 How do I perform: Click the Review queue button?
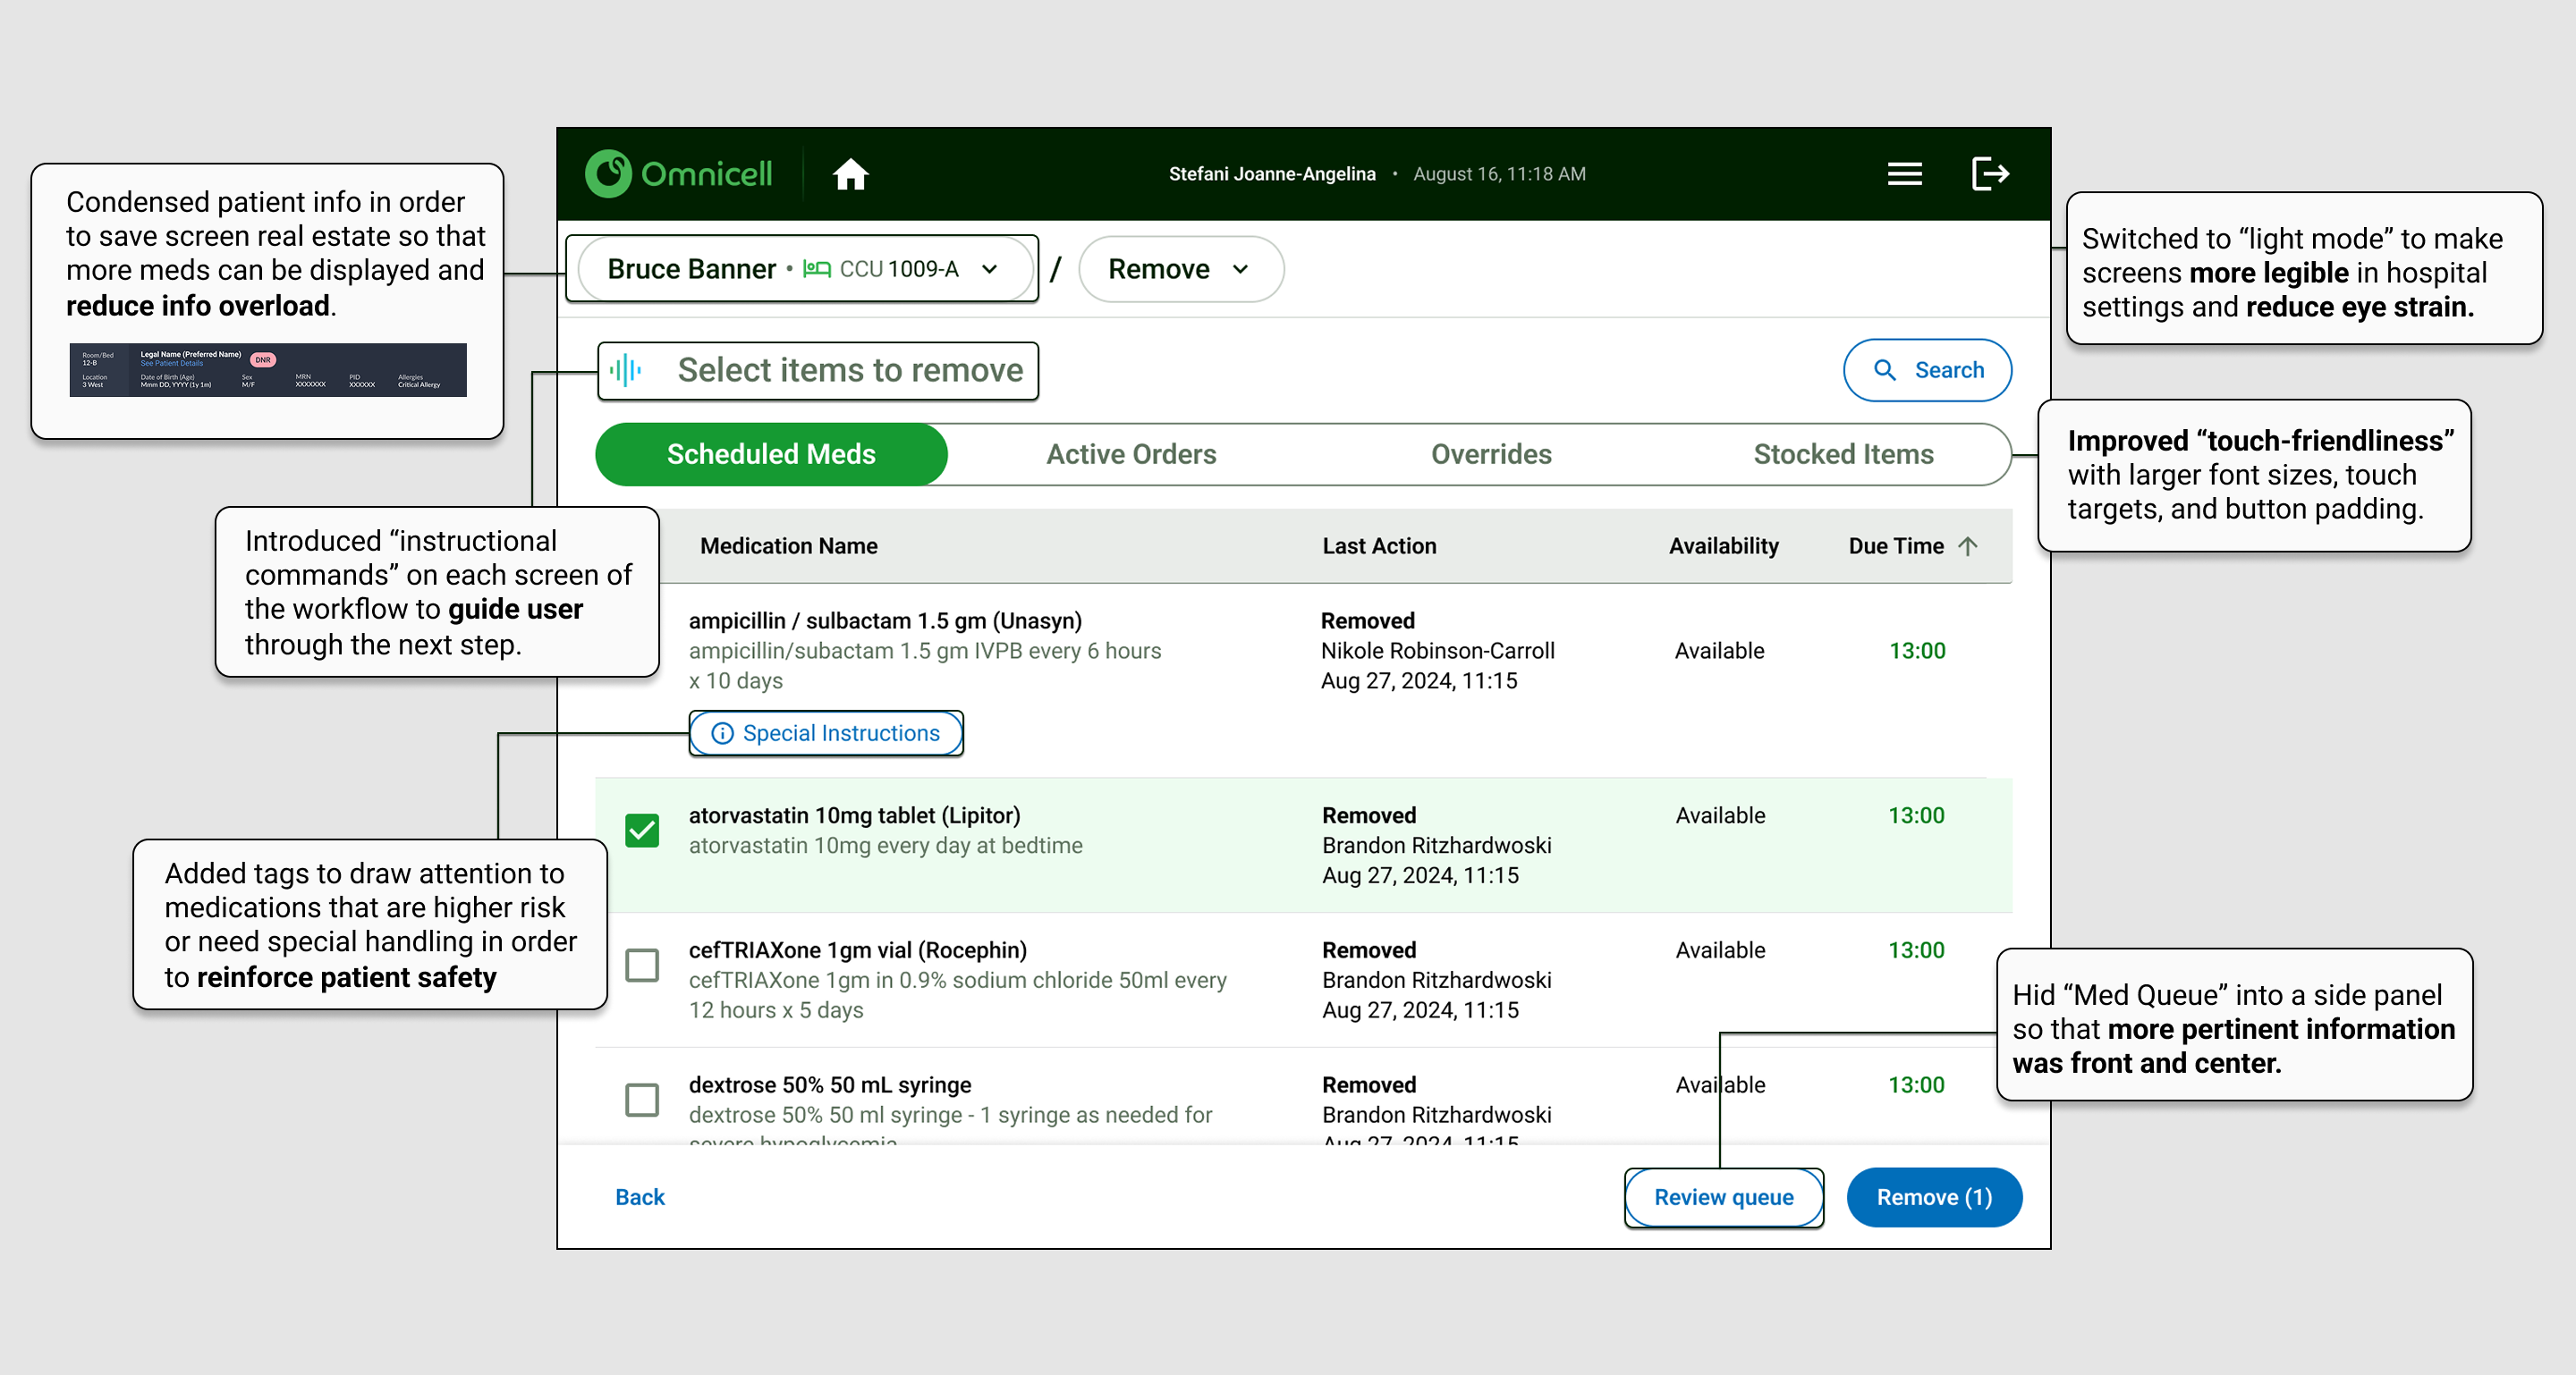coord(1723,1197)
